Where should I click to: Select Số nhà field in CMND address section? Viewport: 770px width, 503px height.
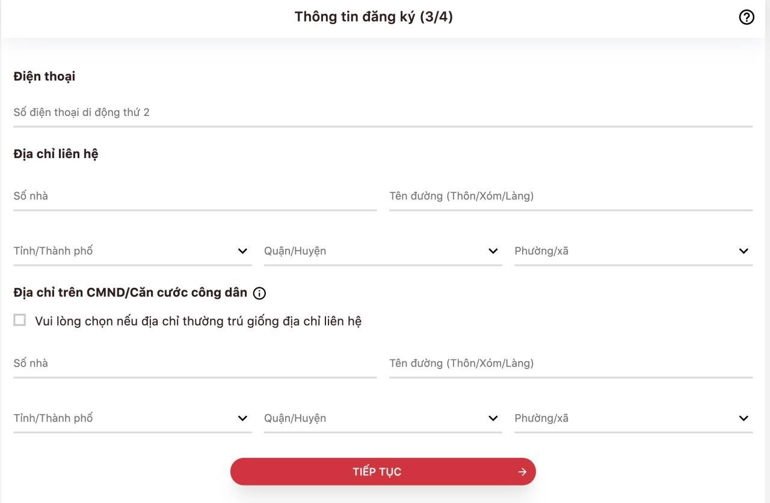[195, 363]
